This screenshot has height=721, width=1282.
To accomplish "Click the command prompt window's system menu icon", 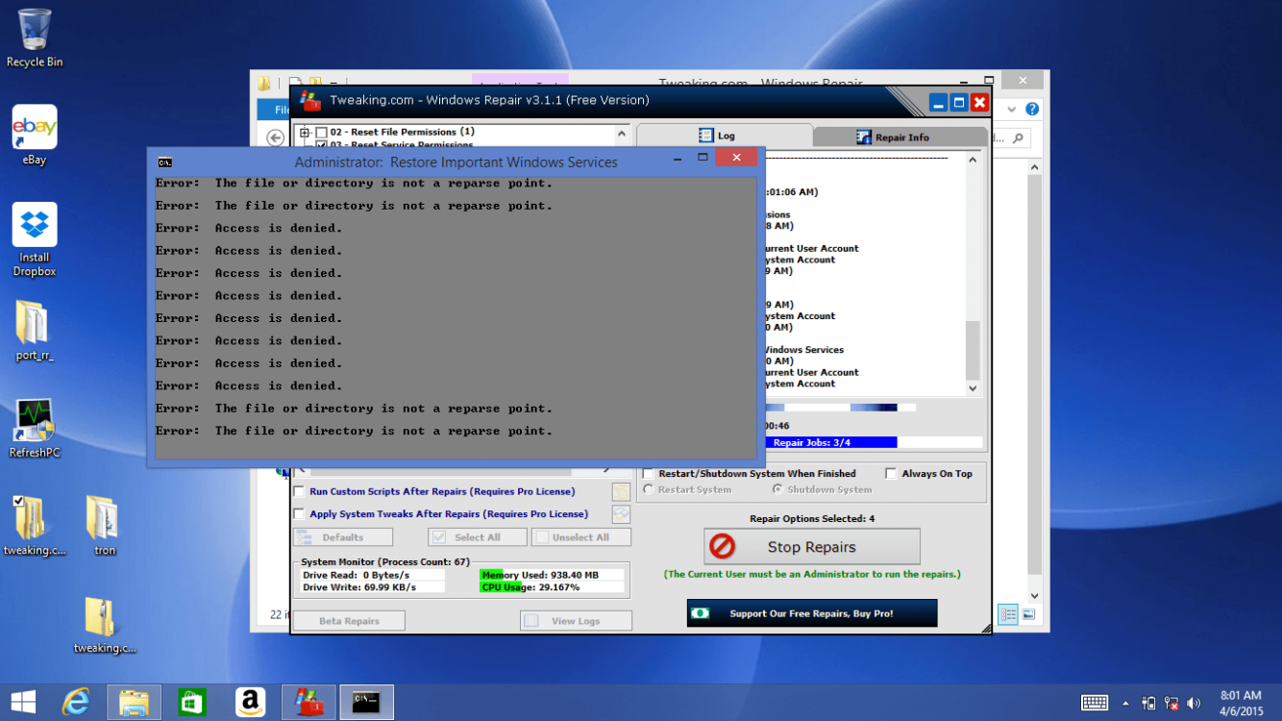I will pos(165,162).
